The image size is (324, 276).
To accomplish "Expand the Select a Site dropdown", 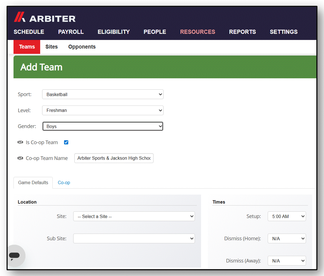I will pos(134,216).
